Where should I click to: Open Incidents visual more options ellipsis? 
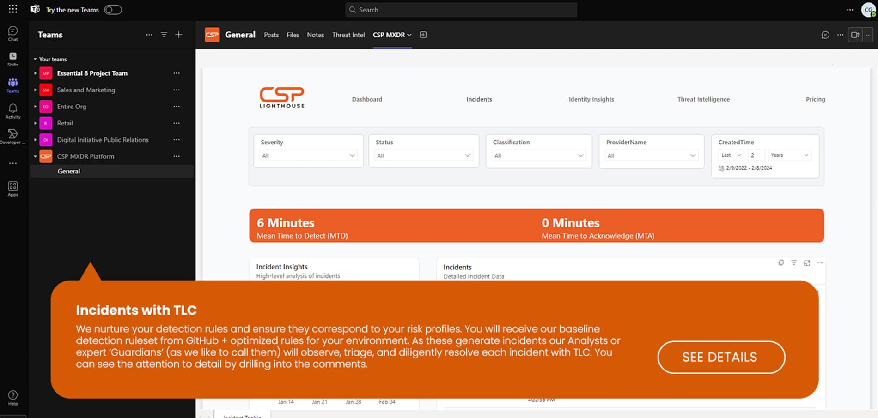coord(820,263)
